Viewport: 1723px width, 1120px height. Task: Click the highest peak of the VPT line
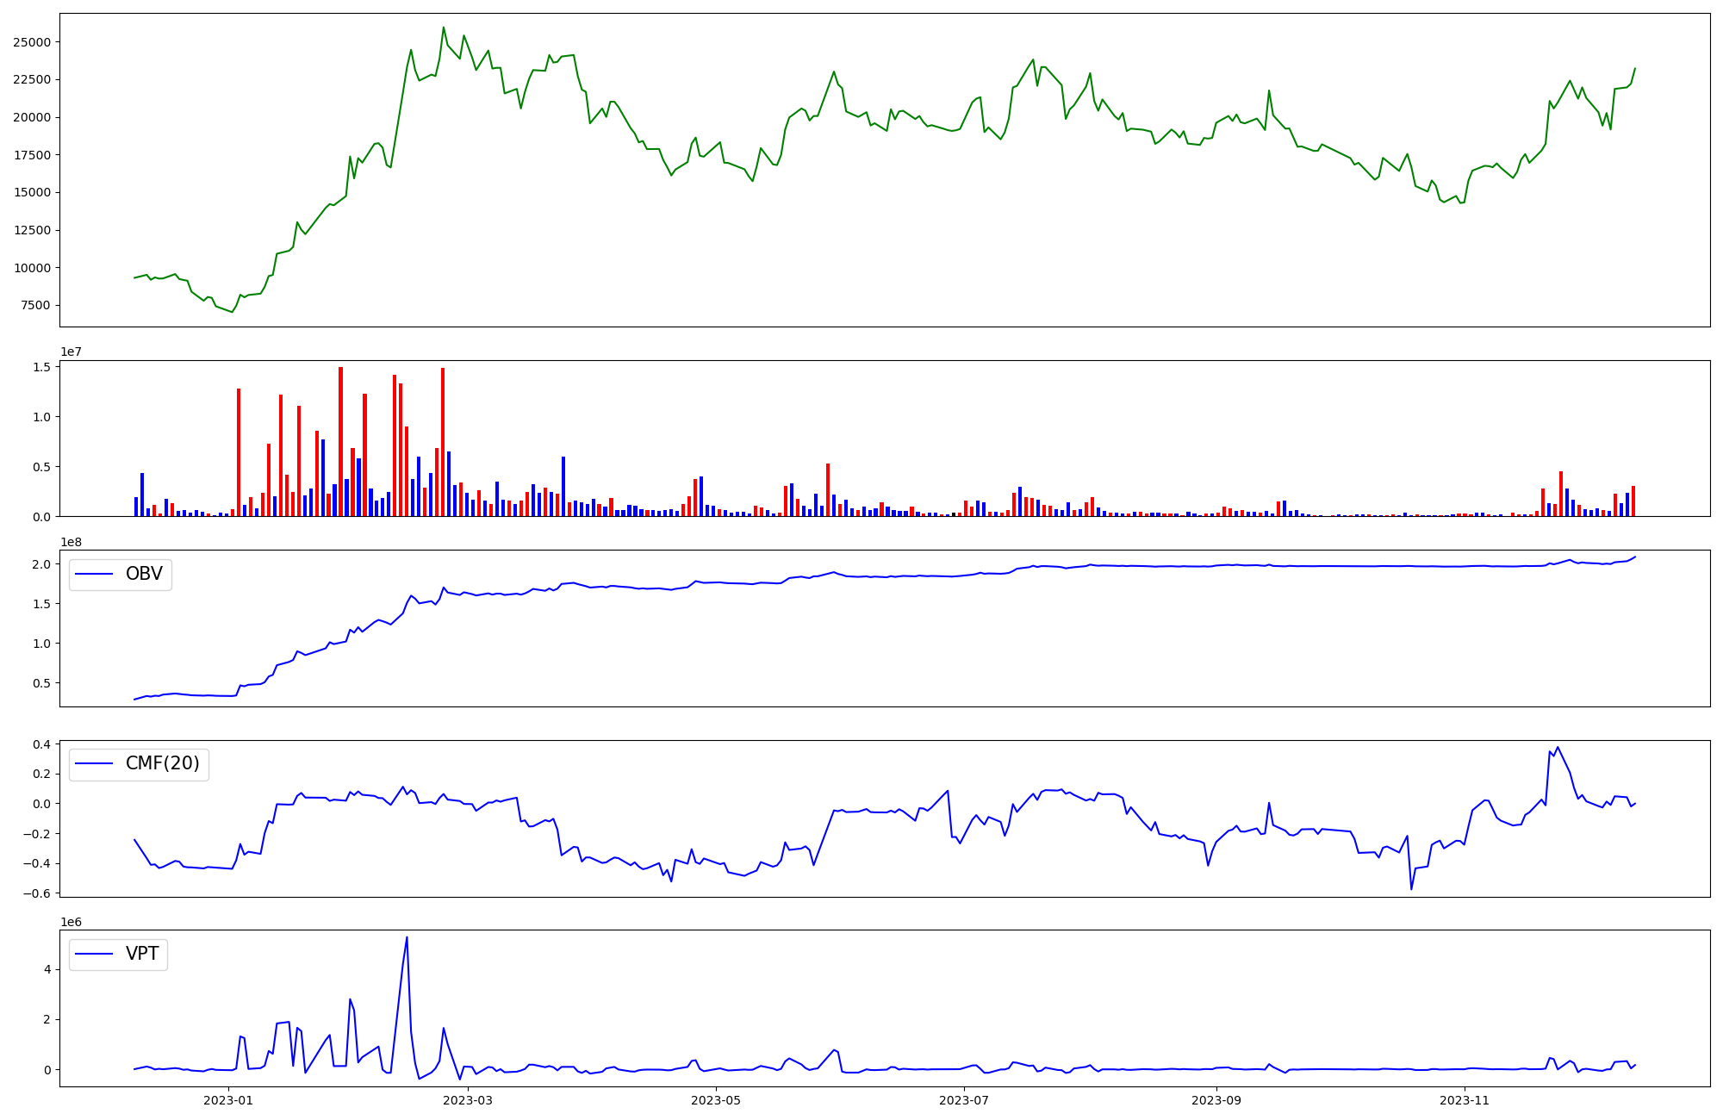pyautogui.click(x=407, y=937)
